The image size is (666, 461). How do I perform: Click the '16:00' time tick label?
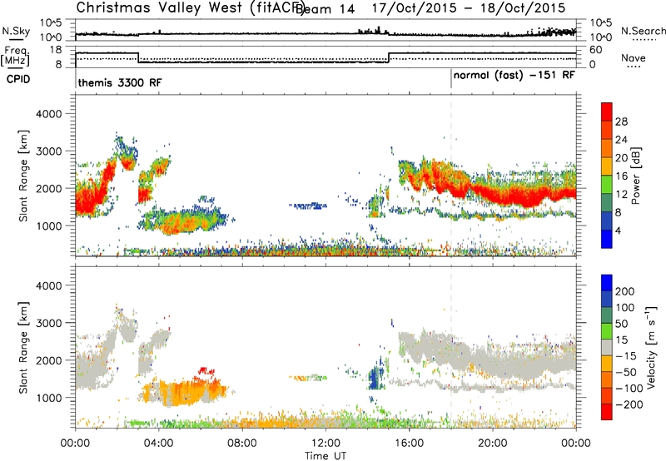click(409, 444)
